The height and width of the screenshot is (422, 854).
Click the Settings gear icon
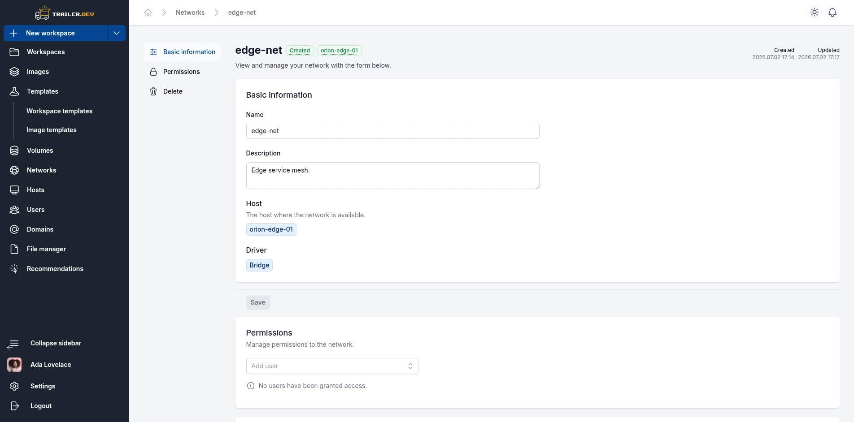pyautogui.click(x=14, y=386)
